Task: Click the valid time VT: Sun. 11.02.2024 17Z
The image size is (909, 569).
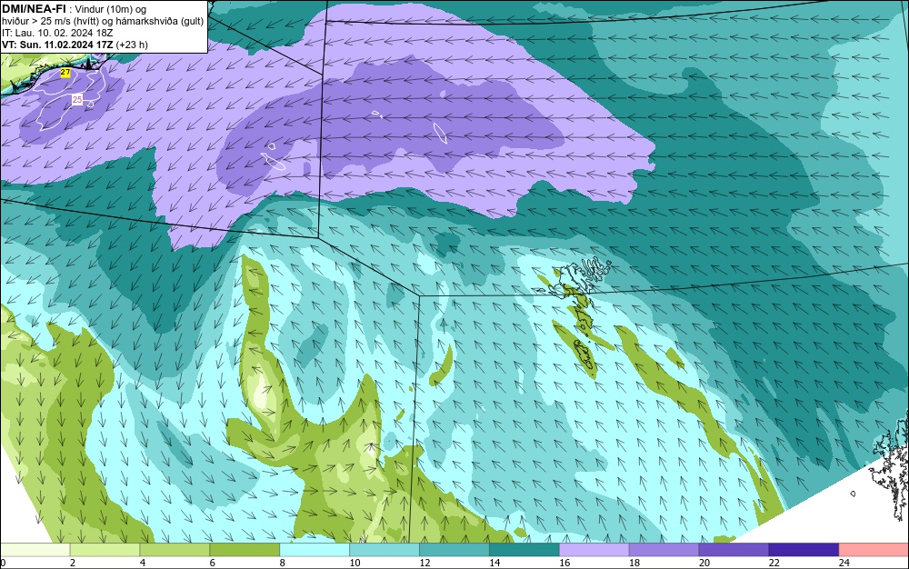Action: click(x=58, y=45)
